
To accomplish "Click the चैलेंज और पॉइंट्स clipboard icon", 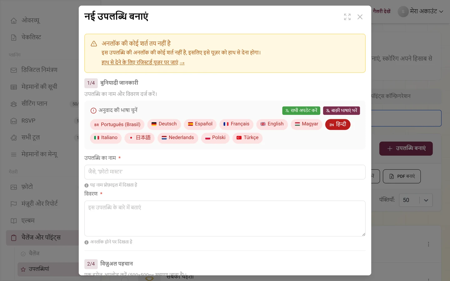I will point(14,238).
